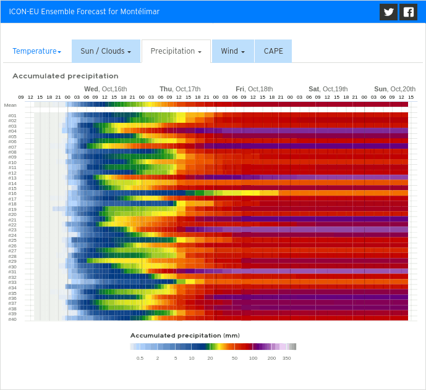Click the purple section of the color legend
The height and width of the screenshot is (390, 426).
click(262, 346)
